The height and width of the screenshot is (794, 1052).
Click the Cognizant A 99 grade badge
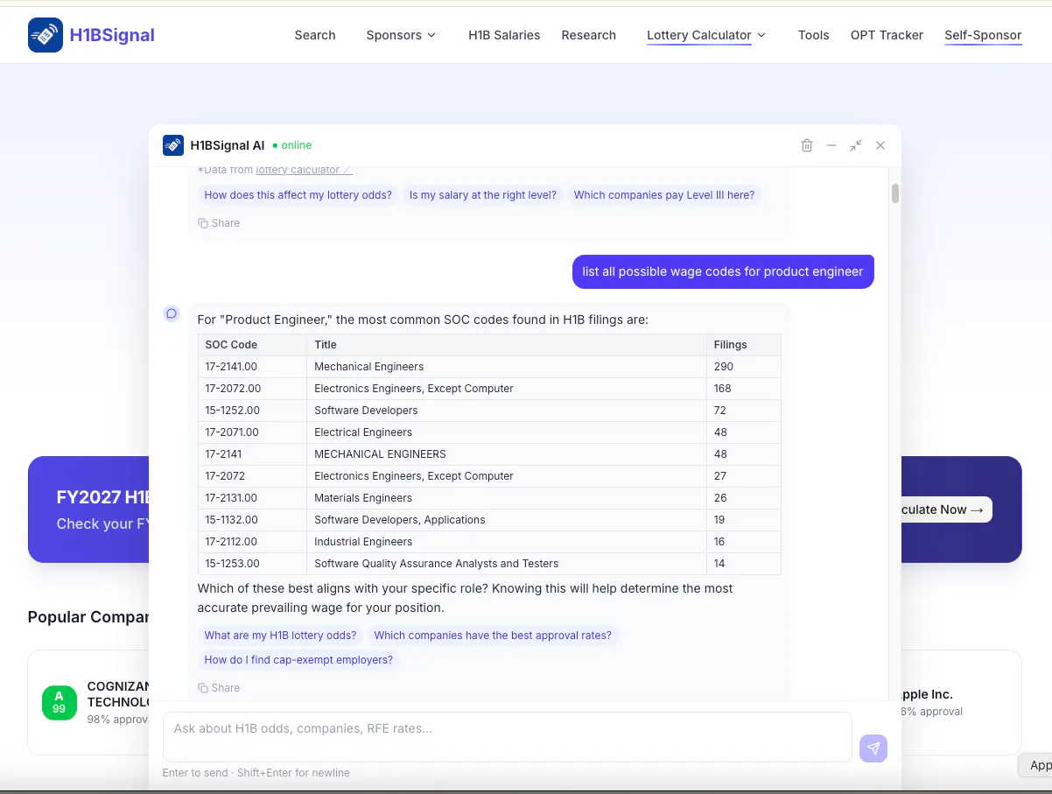[59, 702]
